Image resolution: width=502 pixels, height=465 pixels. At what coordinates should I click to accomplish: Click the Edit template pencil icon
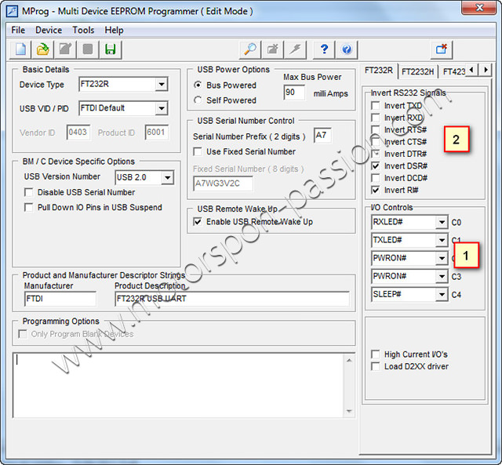(65, 49)
